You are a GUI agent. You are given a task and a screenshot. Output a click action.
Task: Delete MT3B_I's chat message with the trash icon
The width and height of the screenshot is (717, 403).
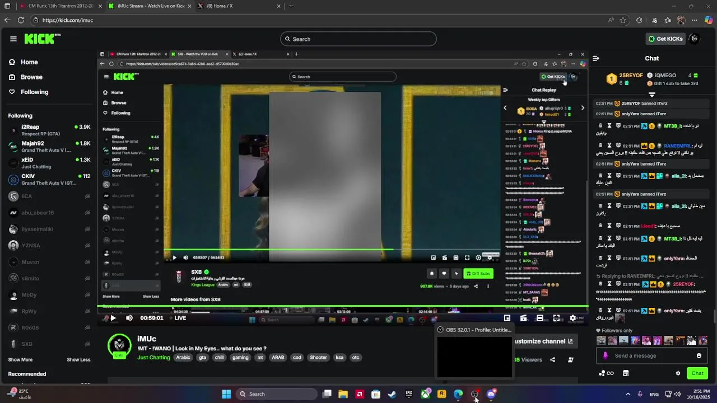pos(601,125)
